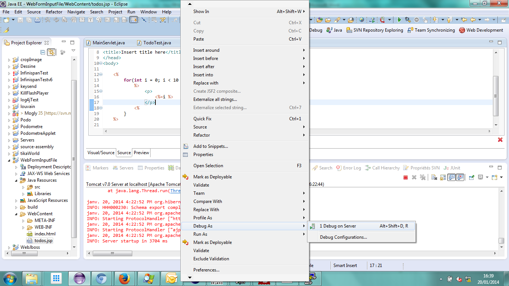The height and width of the screenshot is (286, 509).
Task: Click the Previous Annotation toolbar icon
Action: (449, 20)
